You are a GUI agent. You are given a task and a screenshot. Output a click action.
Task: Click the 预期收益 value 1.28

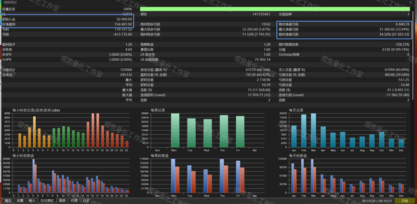(x=267, y=44)
